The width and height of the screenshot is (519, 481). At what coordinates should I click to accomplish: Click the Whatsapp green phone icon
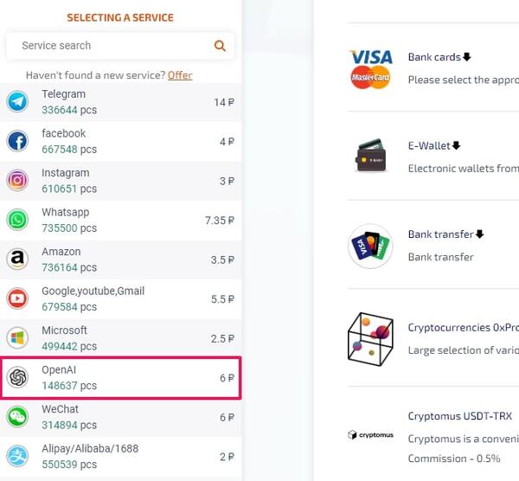pos(17,220)
